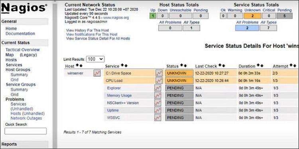Open graph icon for W3SVC service
299x149 pixels.
(x=157, y=118)
